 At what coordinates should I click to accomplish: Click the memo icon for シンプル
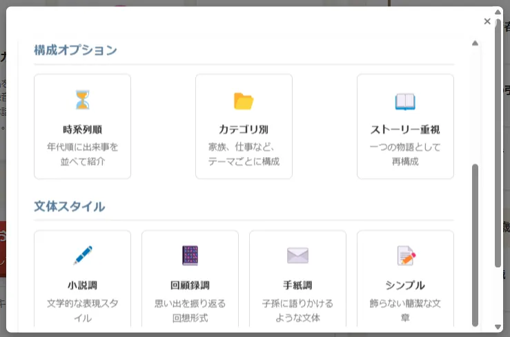click(406, 256)
